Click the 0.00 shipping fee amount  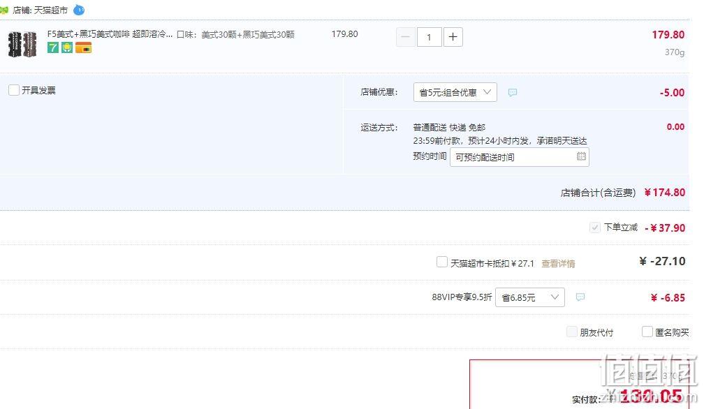tap(675, 127)
